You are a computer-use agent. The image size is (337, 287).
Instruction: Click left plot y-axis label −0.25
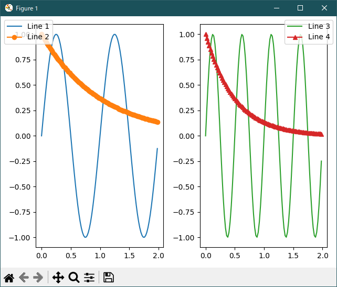[x=20, y=161]
